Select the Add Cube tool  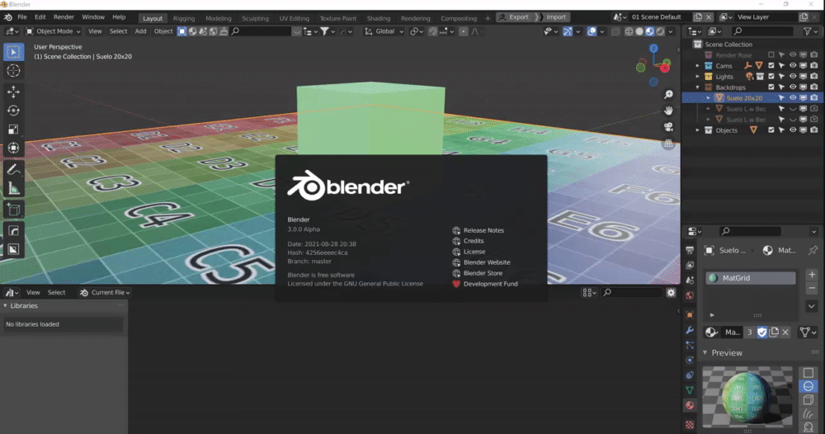click(x=14, y=210)
